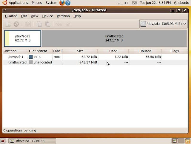Click the Flags column header
The height and width of the screenshot is (144, 191).
pyautogui.click(x=175, y=51)
